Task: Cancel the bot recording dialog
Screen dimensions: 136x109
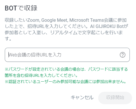Action: point(82,97)
